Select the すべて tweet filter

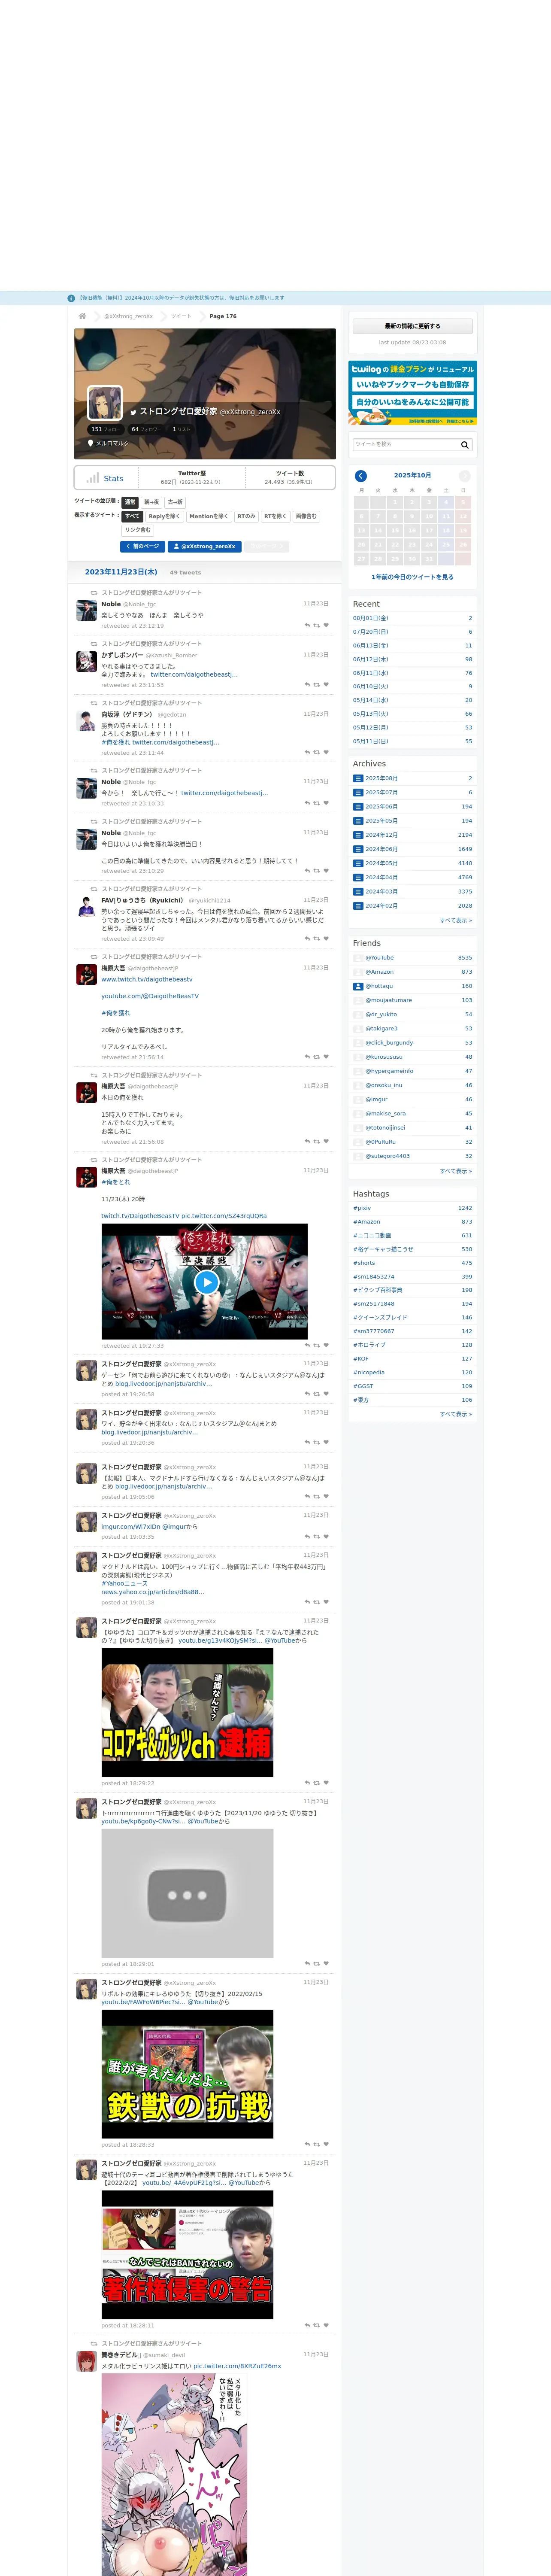pos(133,517)
